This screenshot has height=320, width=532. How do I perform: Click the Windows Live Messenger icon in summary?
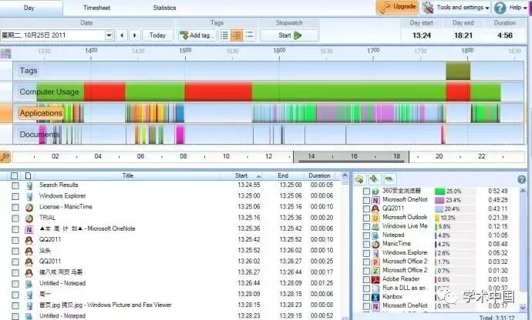coord(375,227)
